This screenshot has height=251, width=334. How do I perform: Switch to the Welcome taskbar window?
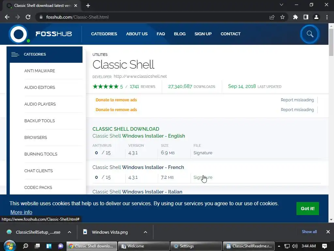144,246
